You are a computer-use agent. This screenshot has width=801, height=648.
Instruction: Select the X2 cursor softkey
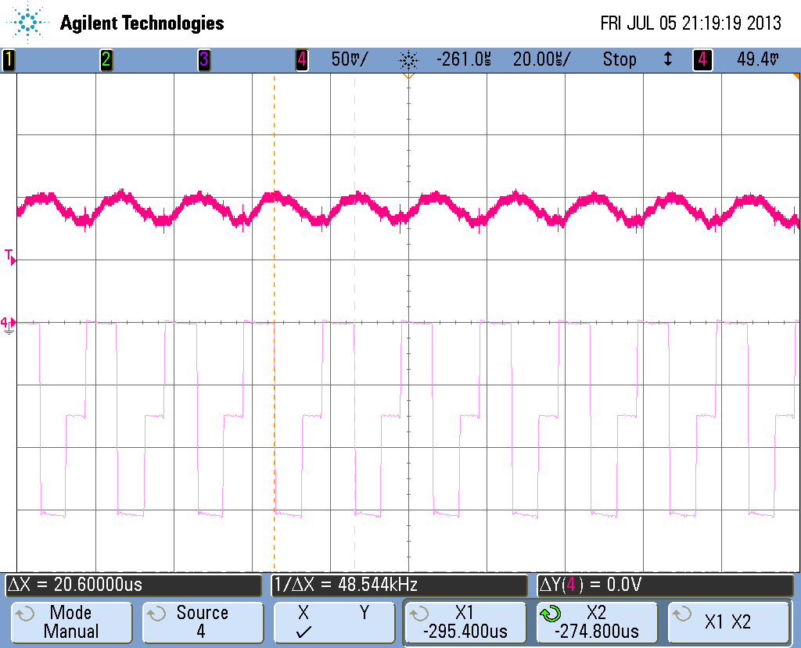(597, 622)
